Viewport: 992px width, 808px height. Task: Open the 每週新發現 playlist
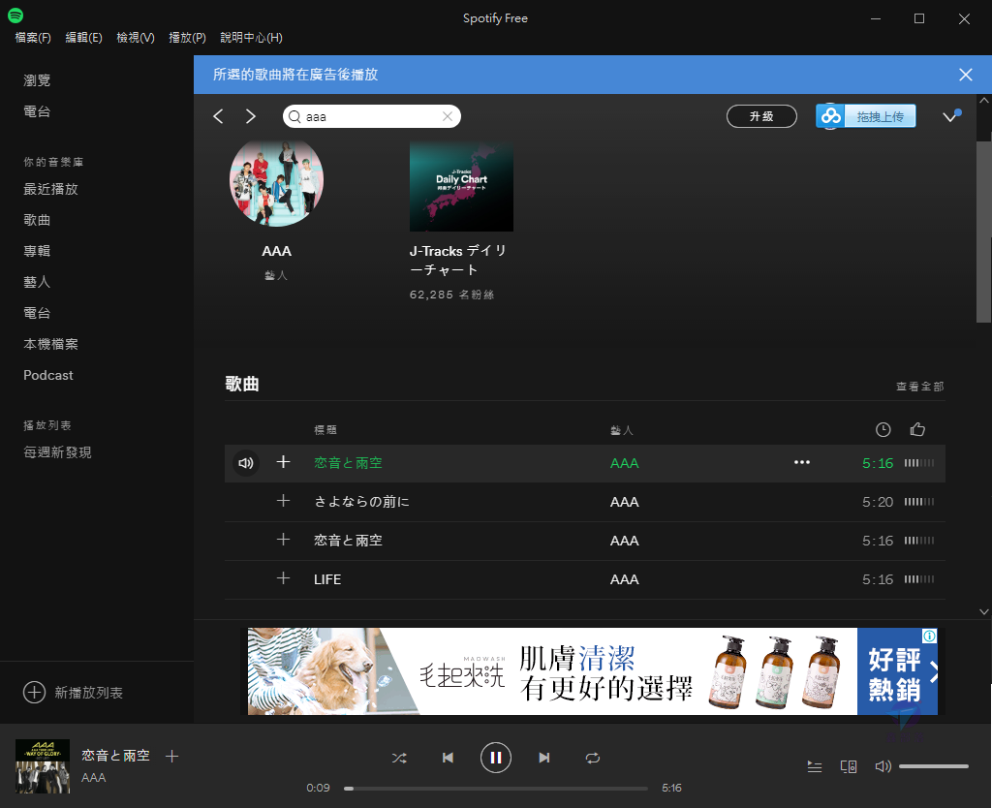click(57, 452)
